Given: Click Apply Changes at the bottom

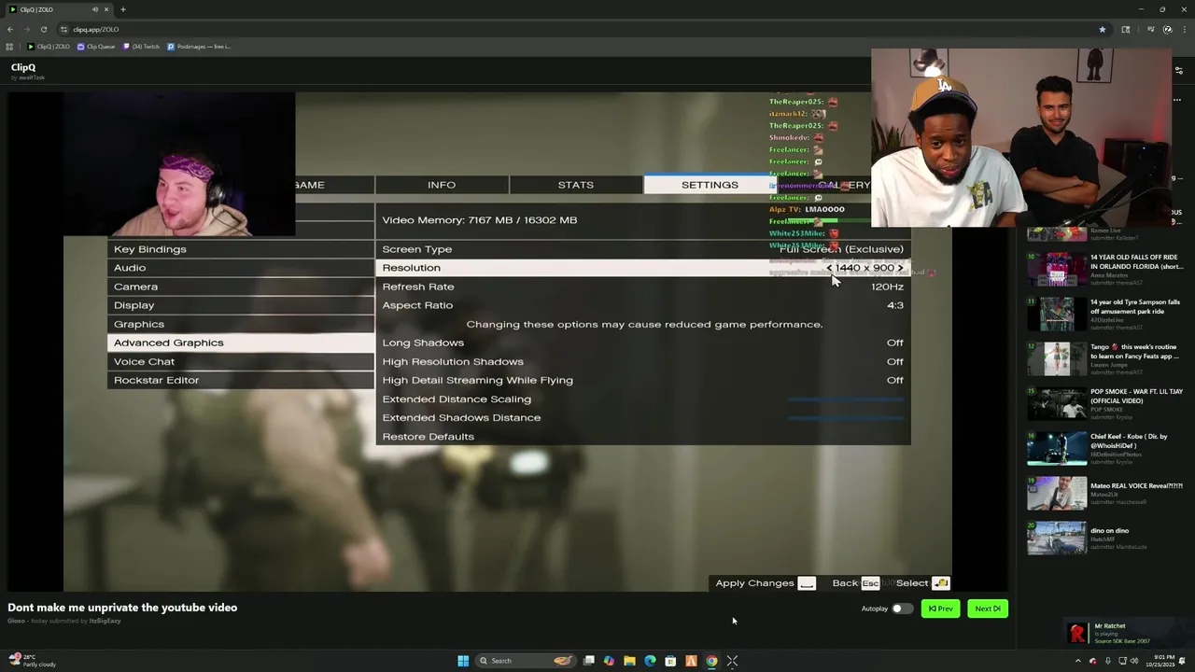Looking at the screenshot, I should coord(766,583).
